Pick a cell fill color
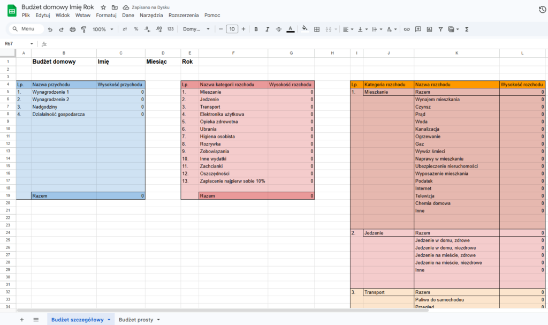Screen dimensions: 548x325 pos(305,29)
